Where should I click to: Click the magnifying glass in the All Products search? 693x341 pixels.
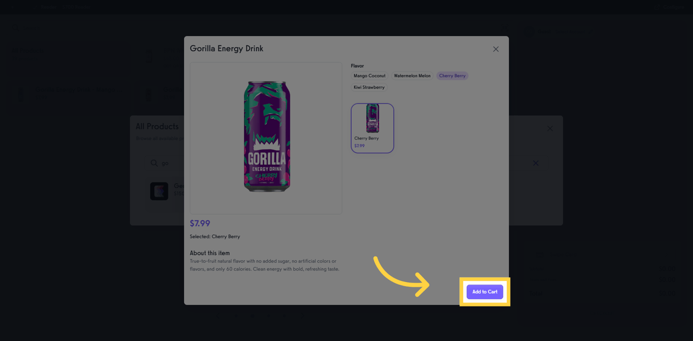pyautogui.click(x=154, y=163)
